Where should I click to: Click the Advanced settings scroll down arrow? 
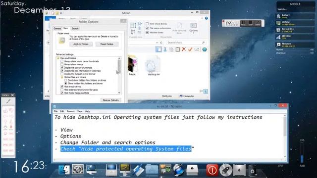[x=119, y=92]
